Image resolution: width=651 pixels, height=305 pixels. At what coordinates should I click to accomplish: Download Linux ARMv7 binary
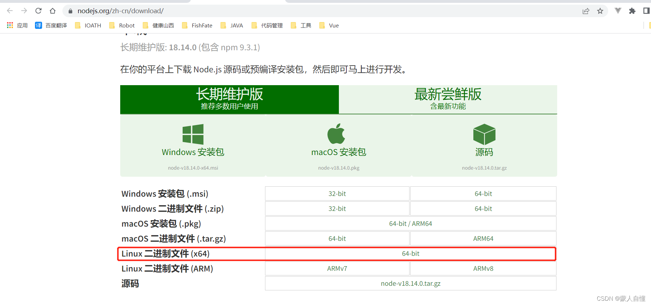point(337,268)
